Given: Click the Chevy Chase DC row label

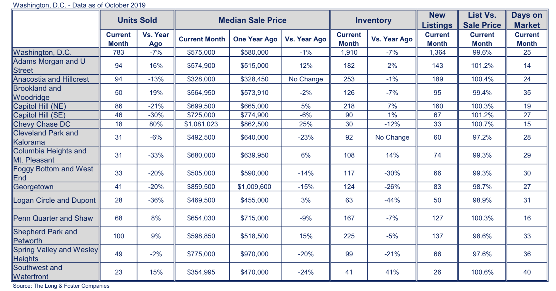Looking at the screenshot, I should coord(42,124).
